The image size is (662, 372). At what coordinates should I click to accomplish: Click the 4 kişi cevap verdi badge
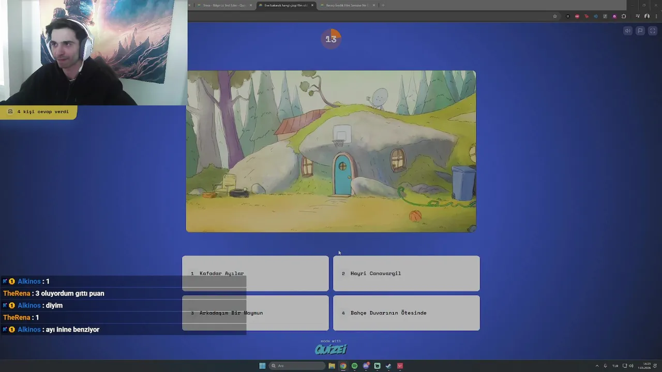coord(38,112)
